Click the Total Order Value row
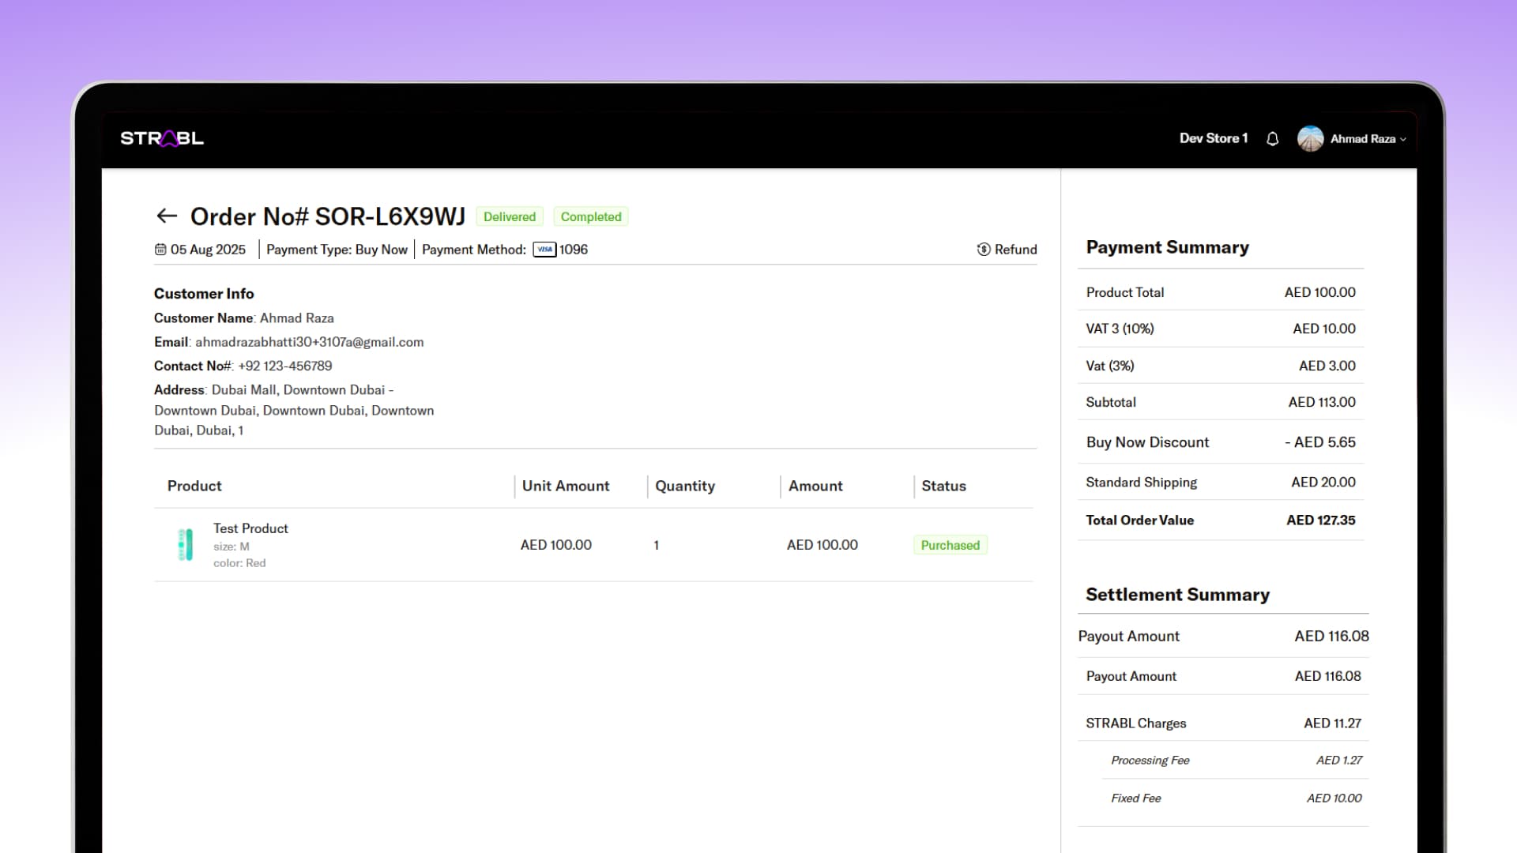 click(1220, 520)
